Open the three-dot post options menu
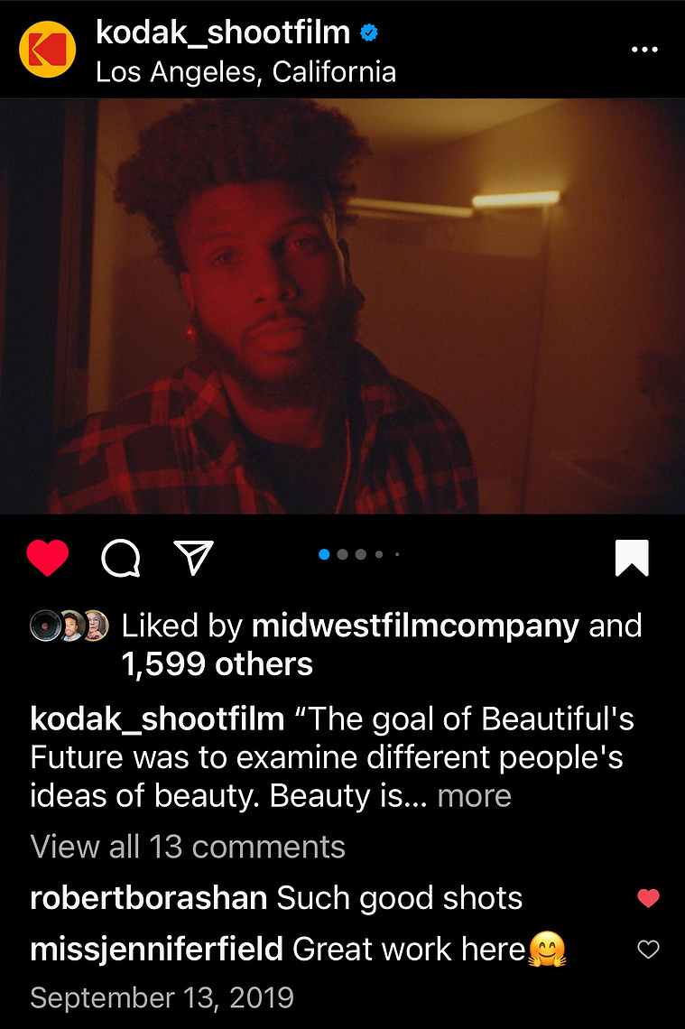Image resolution: width=685 pixels, height=1029 pixels. click(x=644, y=50)
